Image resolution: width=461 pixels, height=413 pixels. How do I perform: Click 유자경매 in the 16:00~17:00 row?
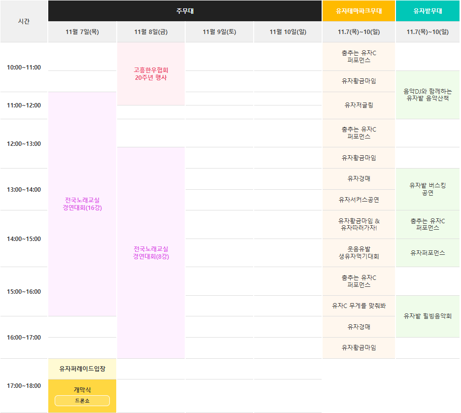click(359, 327)
